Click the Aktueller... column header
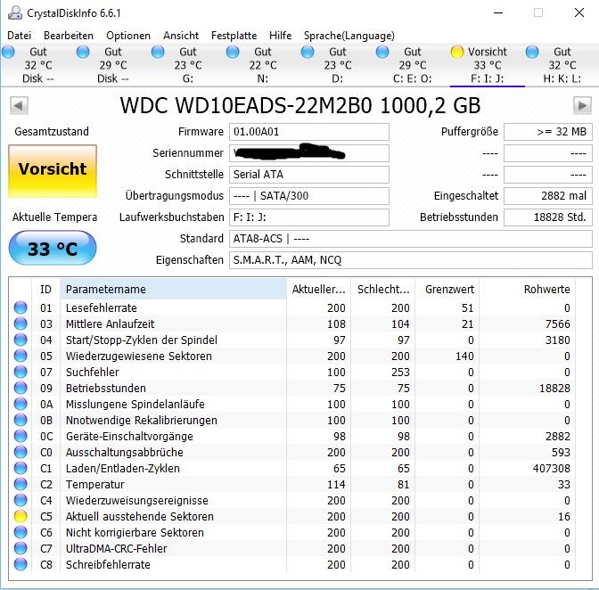 click(318, 289)
